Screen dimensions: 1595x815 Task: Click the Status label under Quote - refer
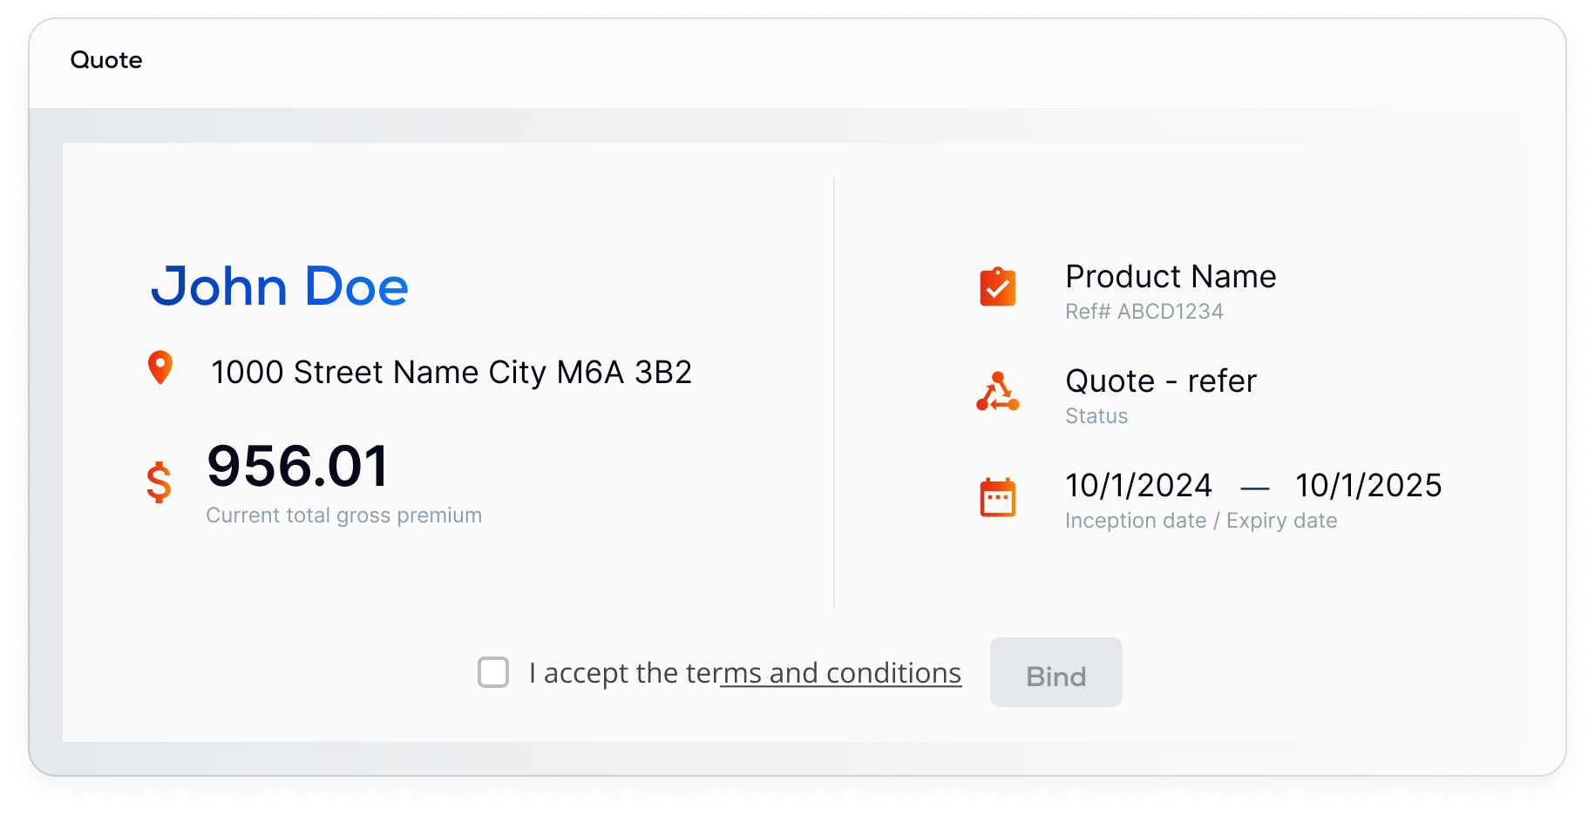pyautogui.click(x=1096, y=416)
